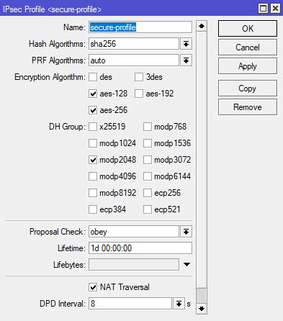
Task: Check modp8192 DH group
Action: [x=93, y=193]
